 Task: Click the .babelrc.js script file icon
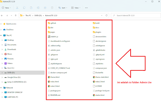coord(49,37)
